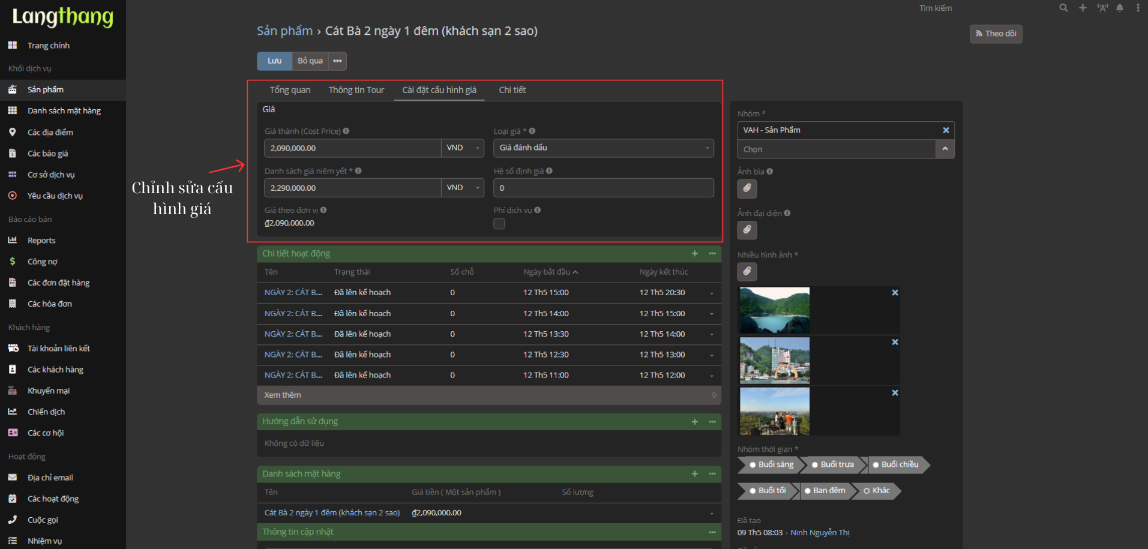Open the Loại giá dropdown
Screen dimensions: 1148x549
point(603,148)
